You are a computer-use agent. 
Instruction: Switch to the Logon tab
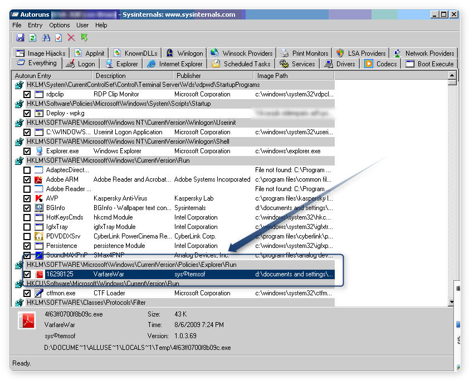coord(81,64)
